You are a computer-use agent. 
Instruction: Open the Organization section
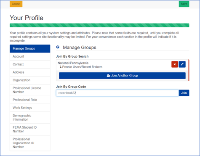(x=30, y=80)
